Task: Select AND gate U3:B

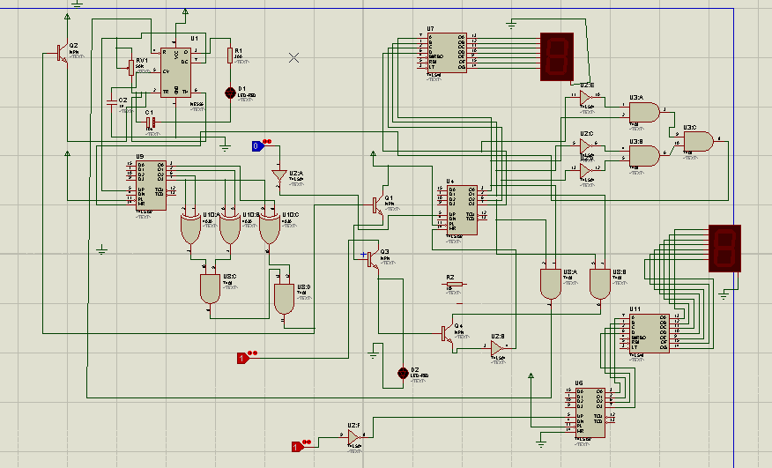Action: coord(644,156)
